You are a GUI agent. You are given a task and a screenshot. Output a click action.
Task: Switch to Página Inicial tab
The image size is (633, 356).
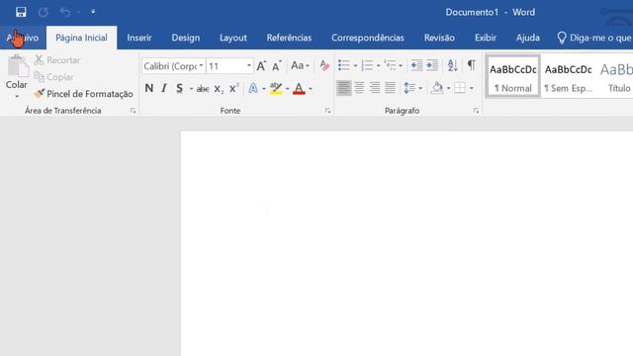[81, 38]
